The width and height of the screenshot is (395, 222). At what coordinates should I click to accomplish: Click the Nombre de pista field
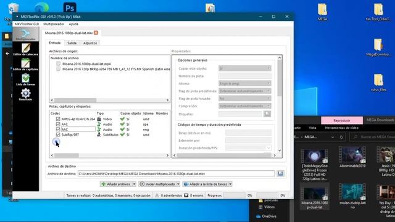(244, 76)
